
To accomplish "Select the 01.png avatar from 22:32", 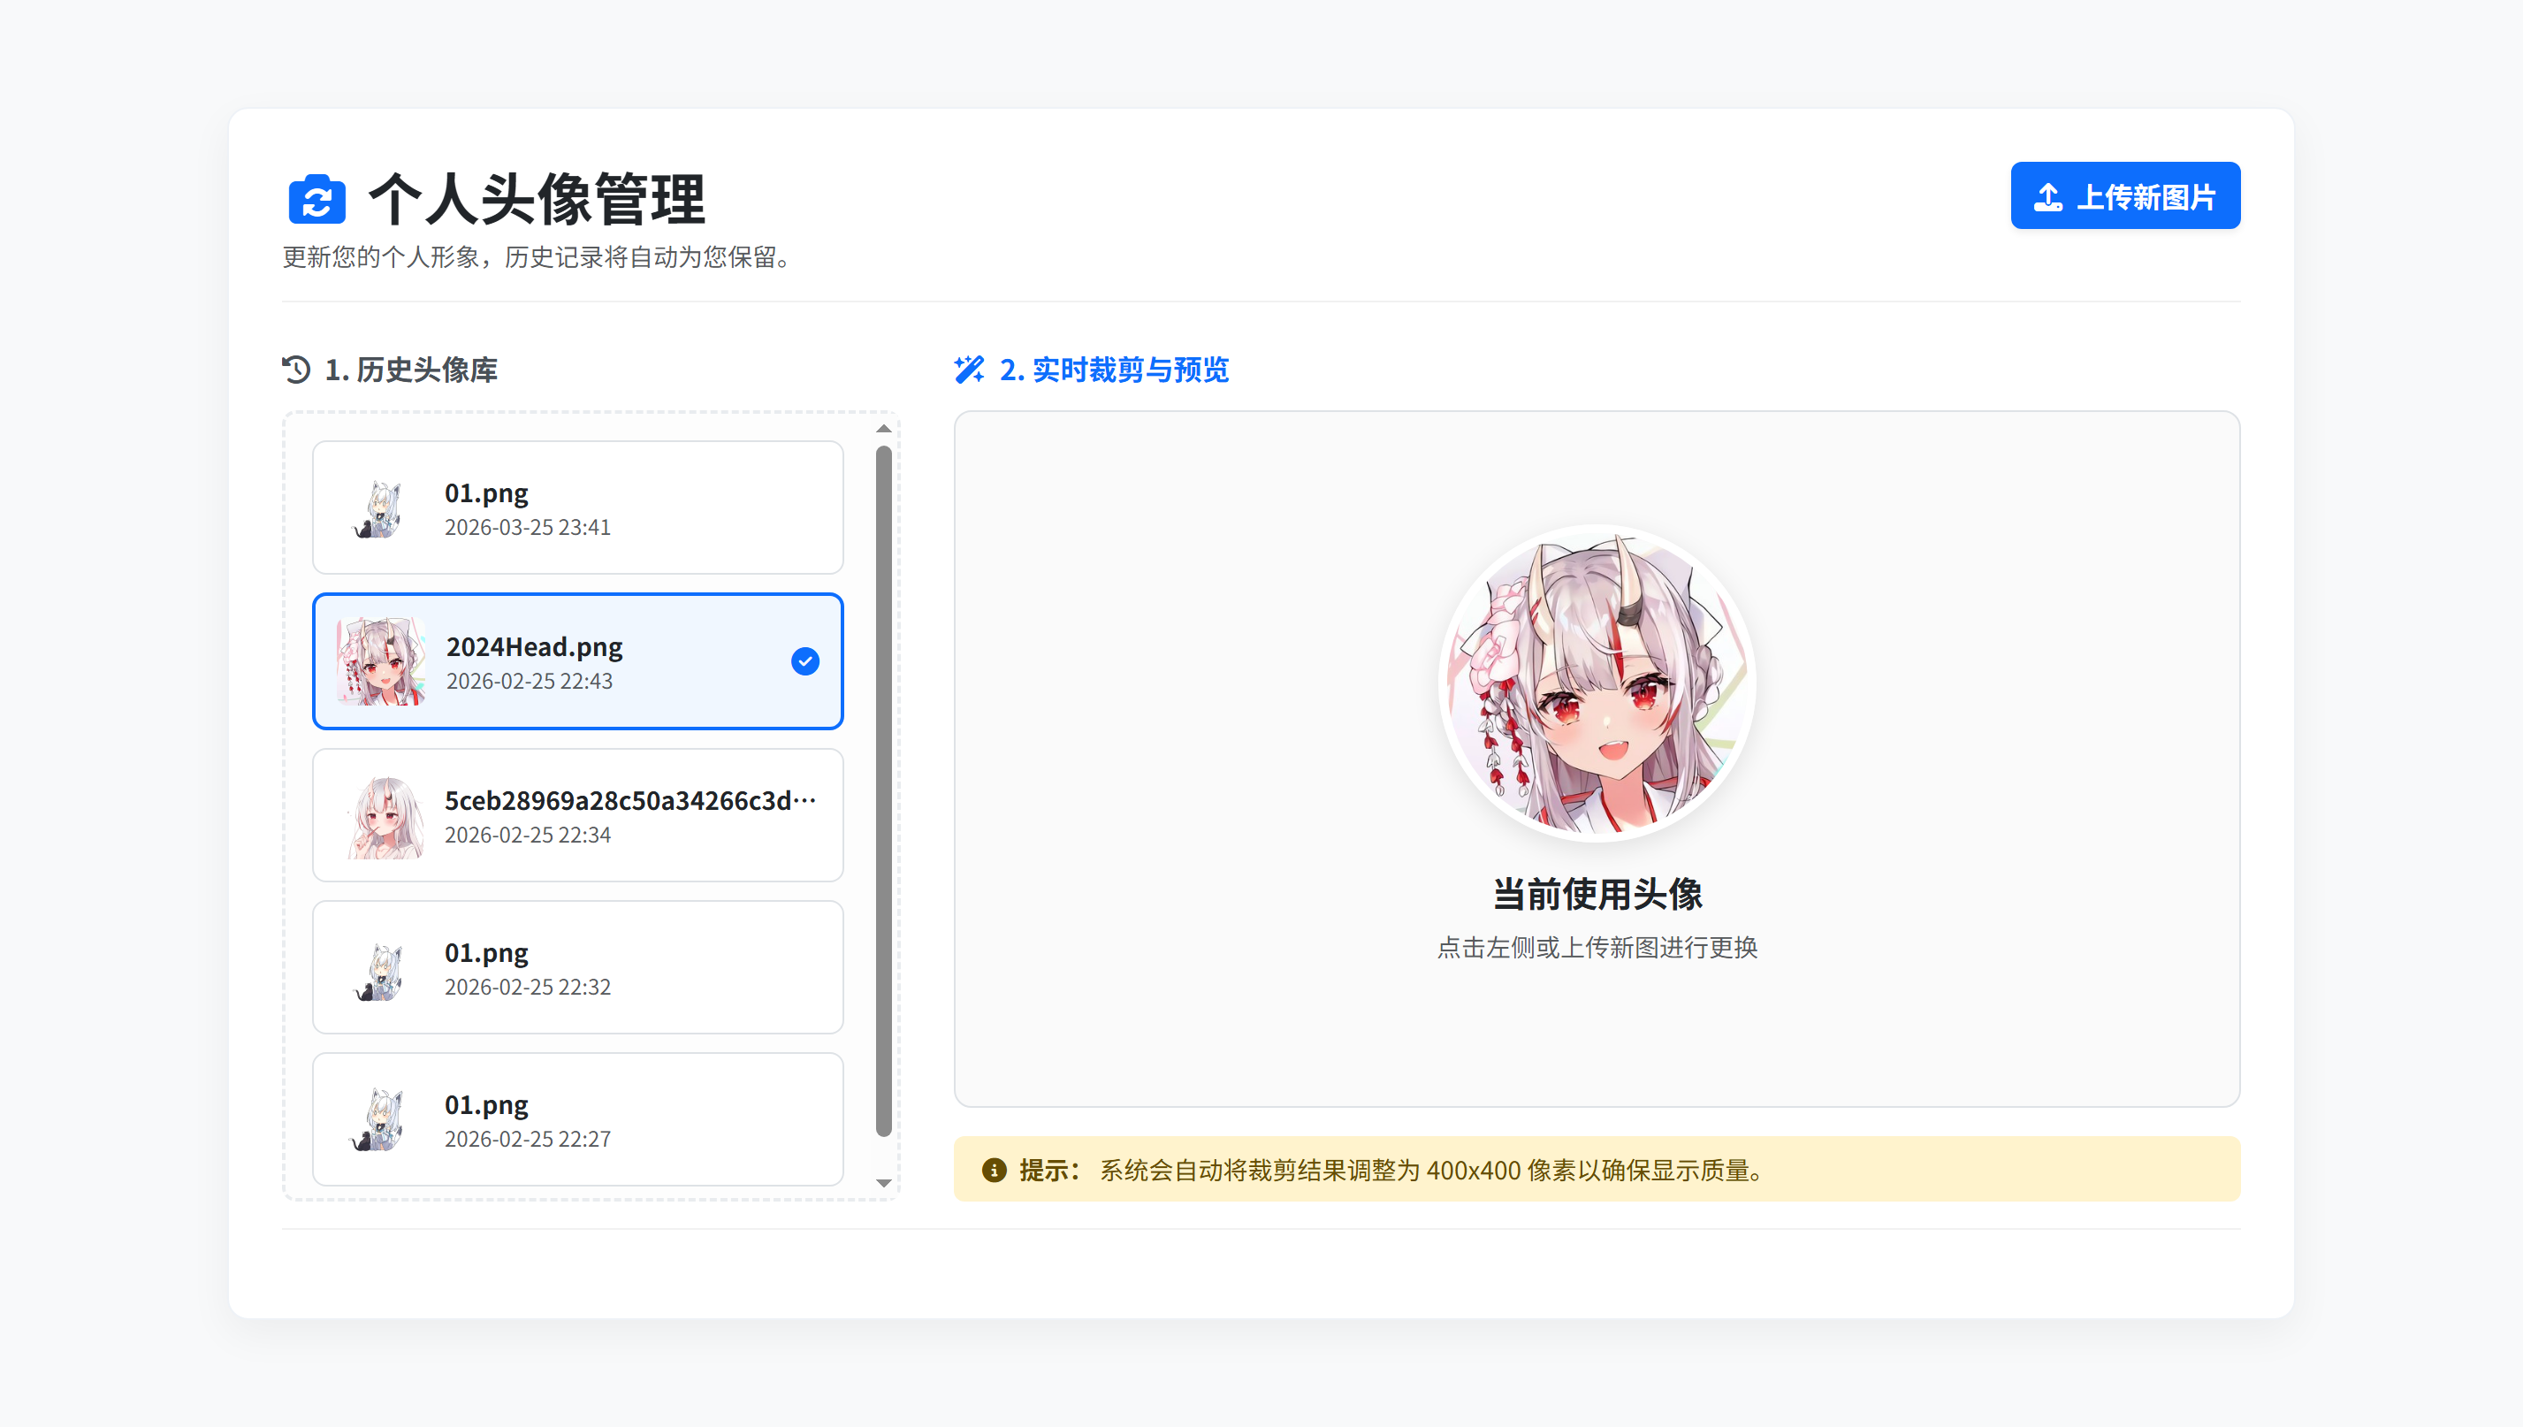I will [576, 967].
